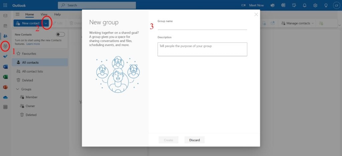This screenshot has width=342, height=156.
Task: Open To Do checkmark app
Action: point(5,56)
